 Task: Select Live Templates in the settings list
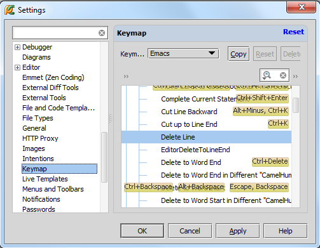pyautogui.click(x=45, y=179)
